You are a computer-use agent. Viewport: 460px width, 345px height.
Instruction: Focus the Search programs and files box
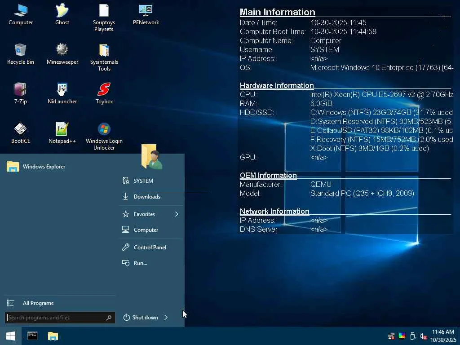tap(60, 318)
